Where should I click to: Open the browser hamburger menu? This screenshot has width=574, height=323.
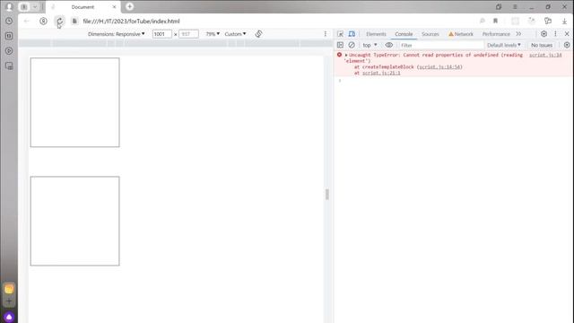click(515, 6)
